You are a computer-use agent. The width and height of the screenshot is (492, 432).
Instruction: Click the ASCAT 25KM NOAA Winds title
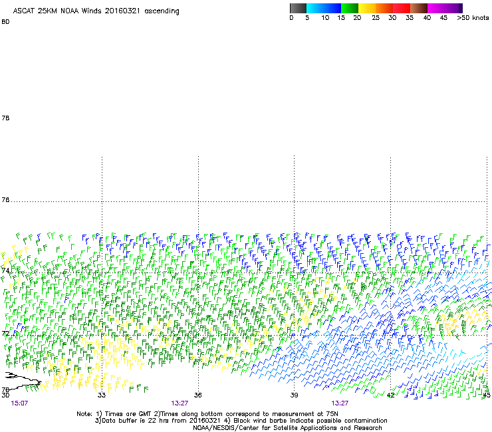click(x=96, y=11)
